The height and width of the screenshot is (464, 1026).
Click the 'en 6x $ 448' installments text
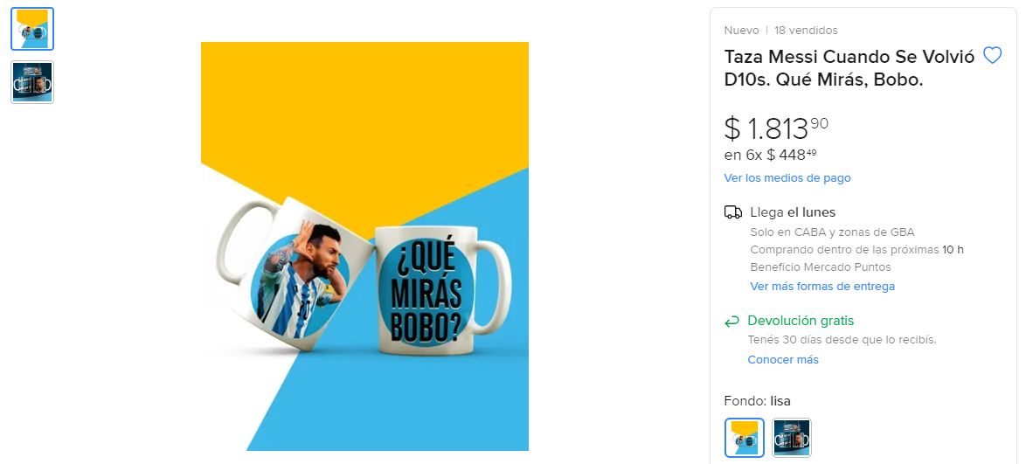click(770, 155)
